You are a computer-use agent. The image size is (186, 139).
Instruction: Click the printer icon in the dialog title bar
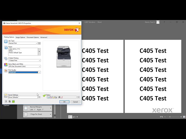pyautogui.click(x=4, y=23)
